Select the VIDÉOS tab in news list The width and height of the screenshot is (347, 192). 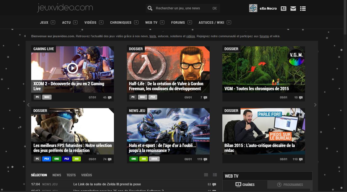tap(87, 175)
